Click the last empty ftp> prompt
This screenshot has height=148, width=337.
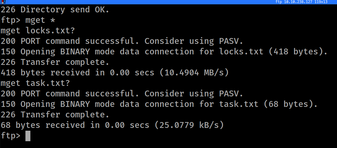tap(11, 136)
